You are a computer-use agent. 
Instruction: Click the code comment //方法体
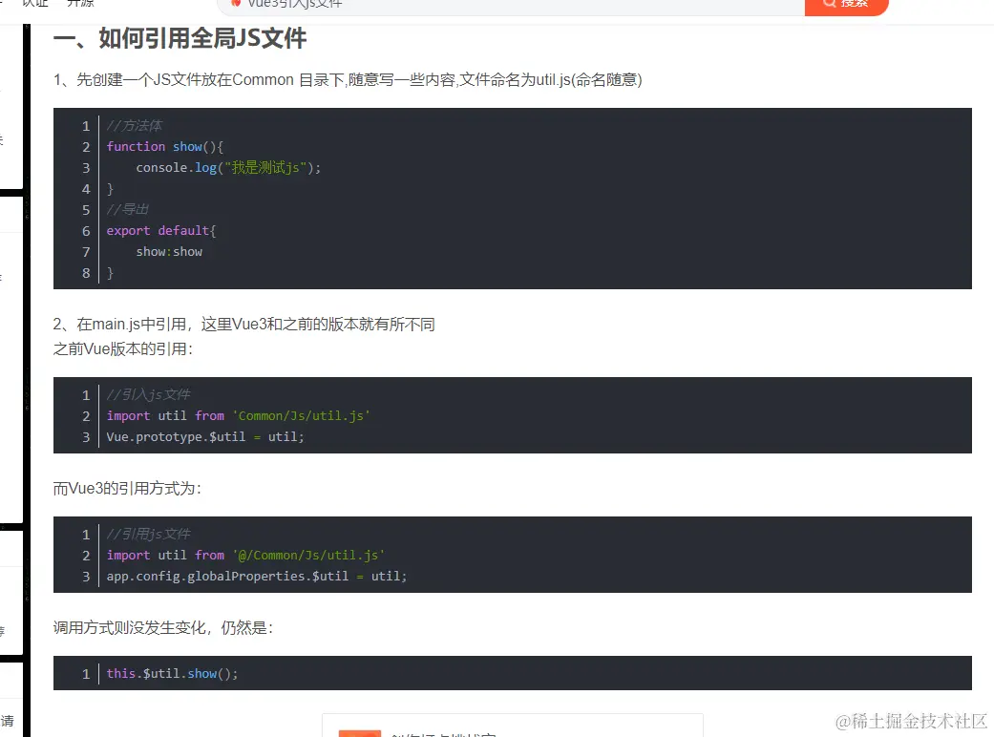tap(134, 125)
